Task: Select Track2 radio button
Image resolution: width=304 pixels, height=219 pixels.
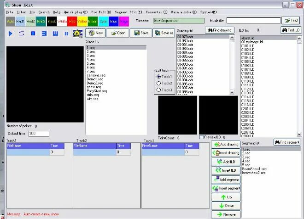Action: [x=164, y=83]
